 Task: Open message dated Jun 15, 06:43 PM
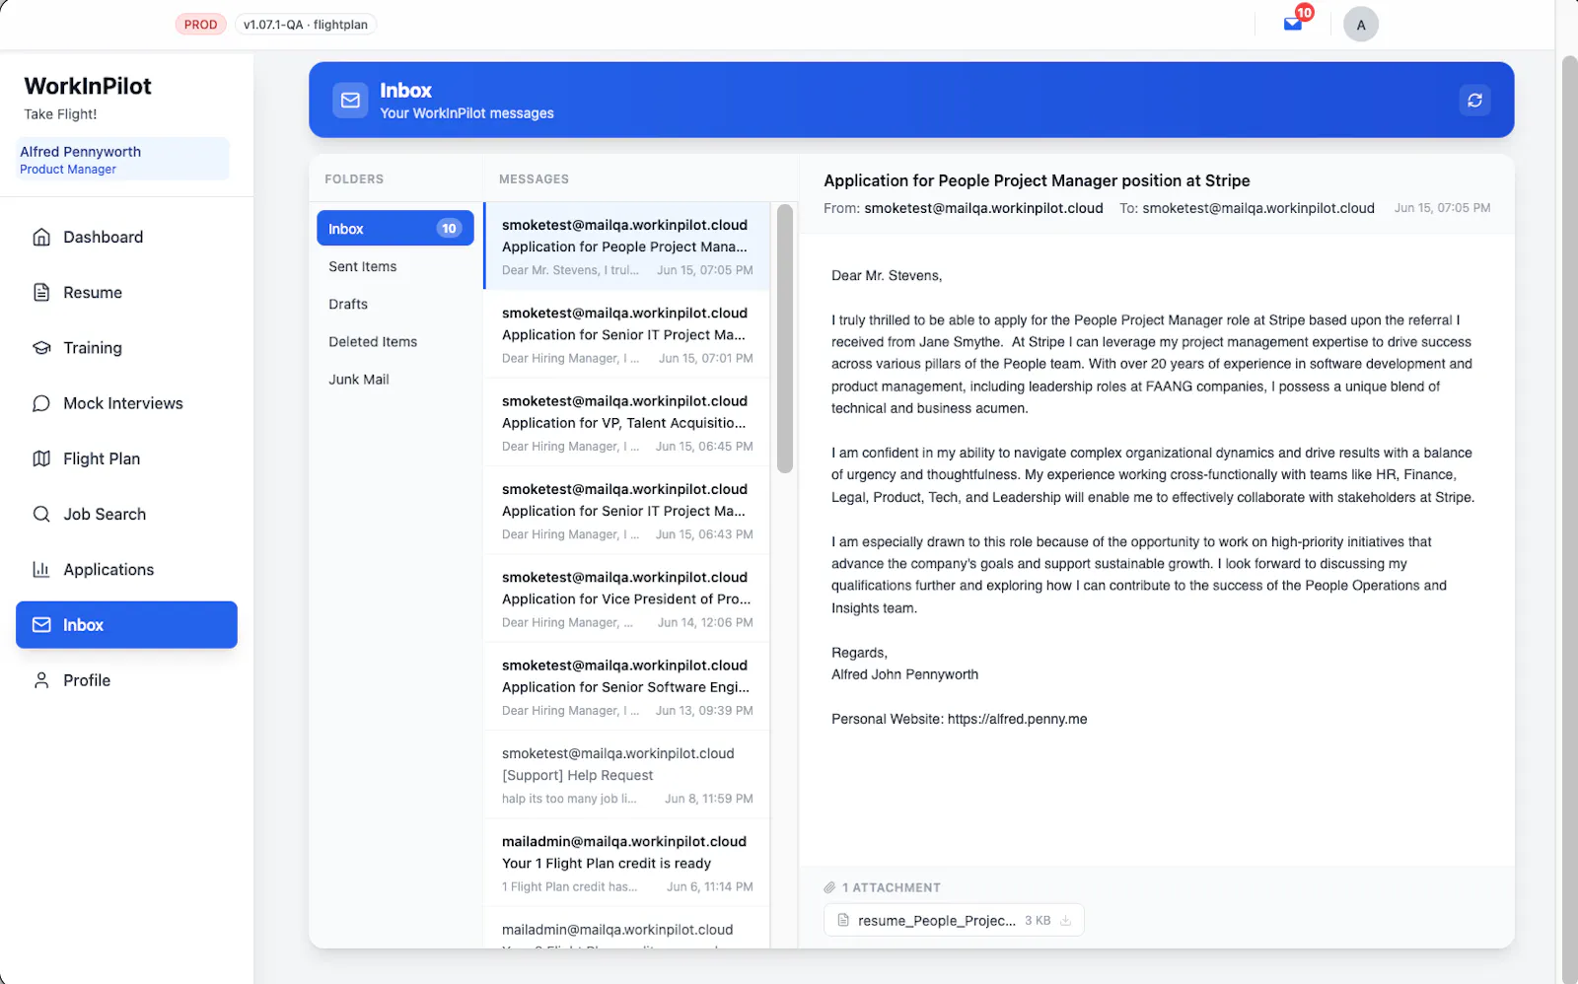(x=627, y=511)
